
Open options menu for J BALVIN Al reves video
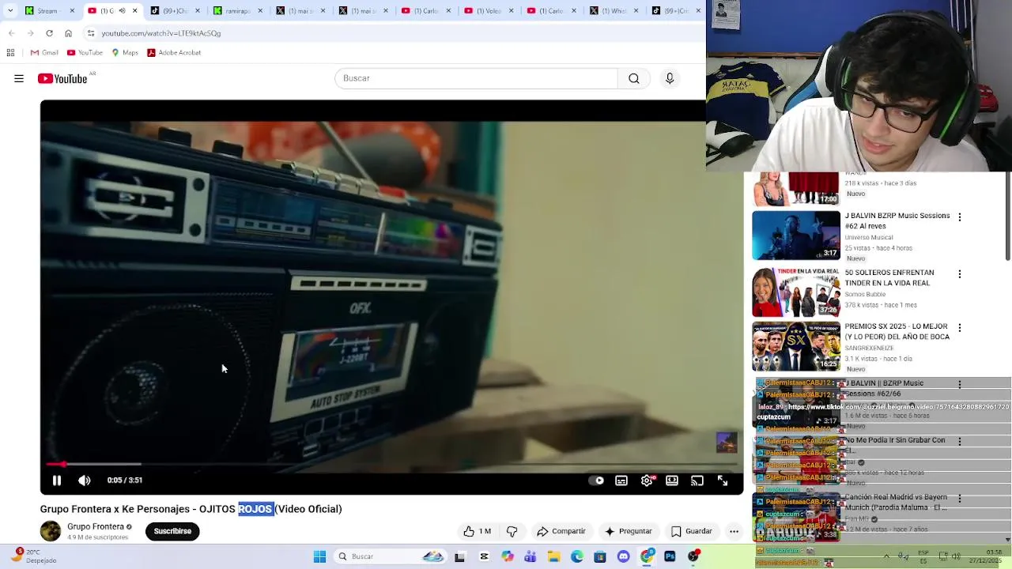coord(960,217)
